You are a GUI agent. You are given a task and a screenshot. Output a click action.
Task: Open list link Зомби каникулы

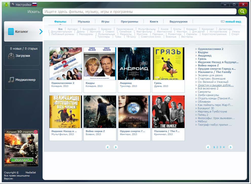208,95
